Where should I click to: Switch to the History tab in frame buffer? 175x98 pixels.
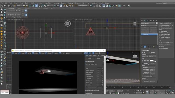95,56
